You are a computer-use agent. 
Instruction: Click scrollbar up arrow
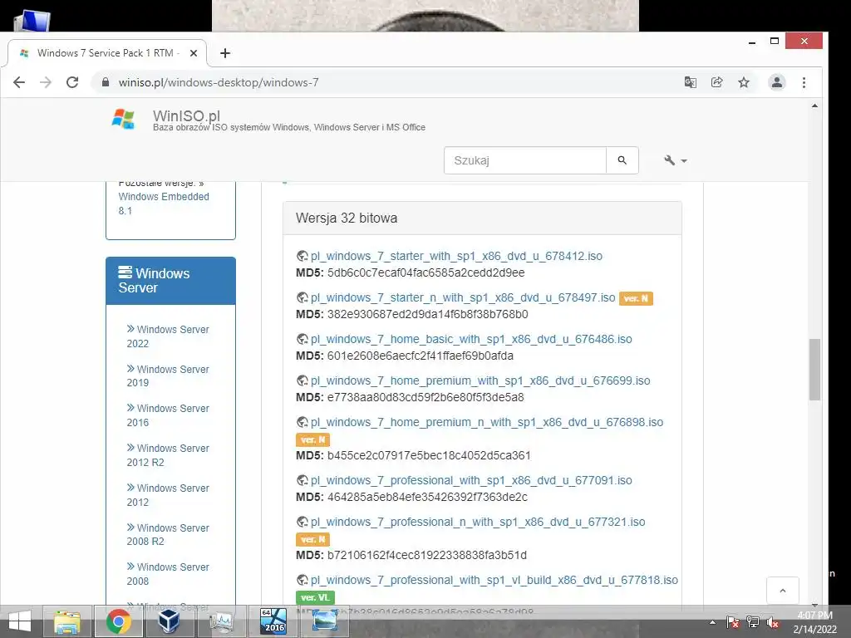(x=814, y=106)
